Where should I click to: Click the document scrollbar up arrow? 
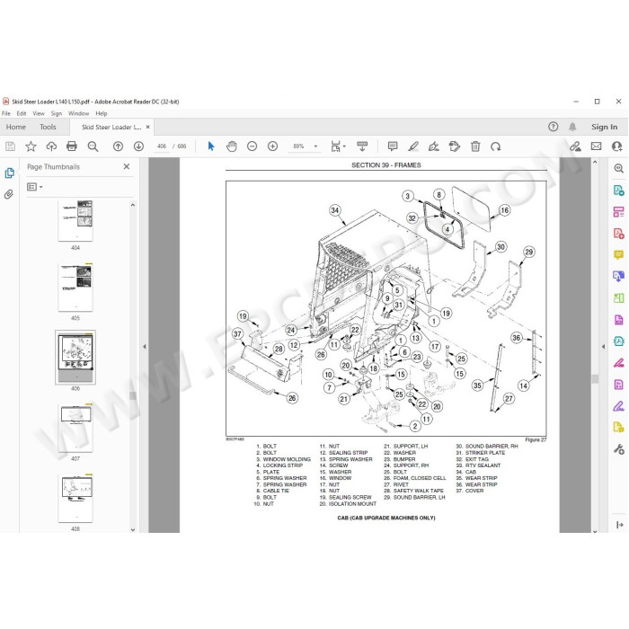click(595, 162)
